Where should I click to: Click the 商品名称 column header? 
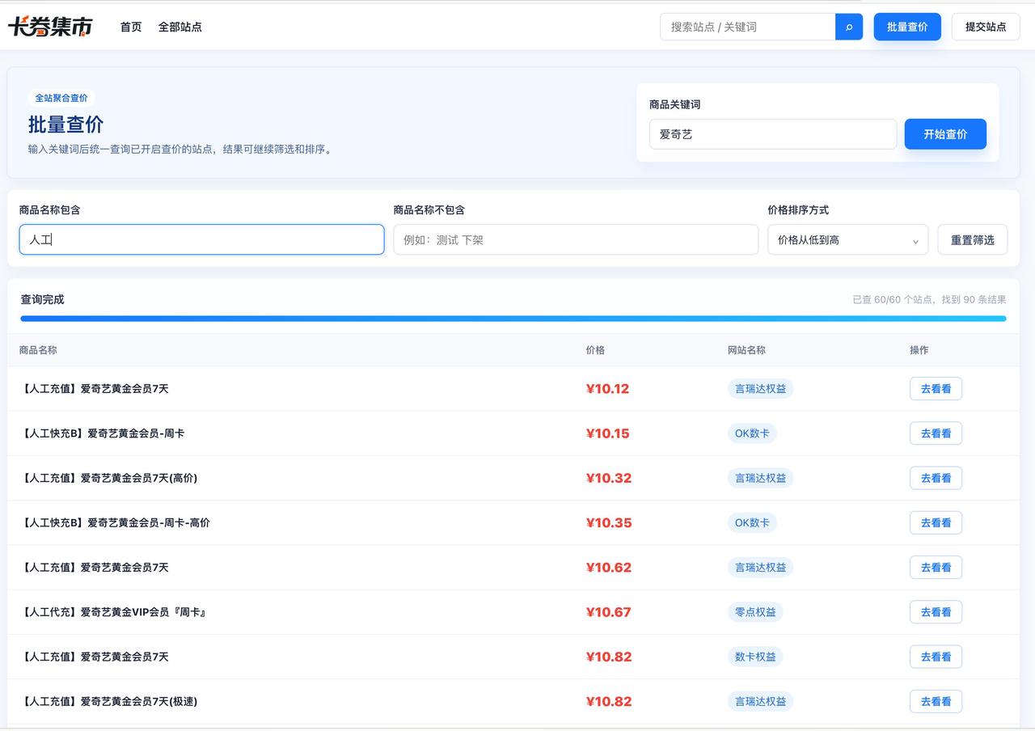coord(38,350)
